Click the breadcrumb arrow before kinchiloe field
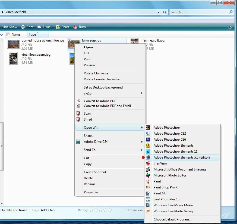Screen dimensions: 237x224 2,12
